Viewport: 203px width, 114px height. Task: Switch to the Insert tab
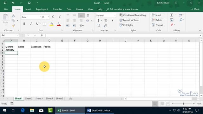point(28,9)
